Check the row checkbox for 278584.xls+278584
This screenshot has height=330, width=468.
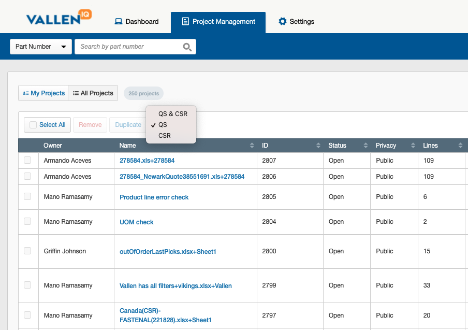pyautogui.click(x=28, y=161)
